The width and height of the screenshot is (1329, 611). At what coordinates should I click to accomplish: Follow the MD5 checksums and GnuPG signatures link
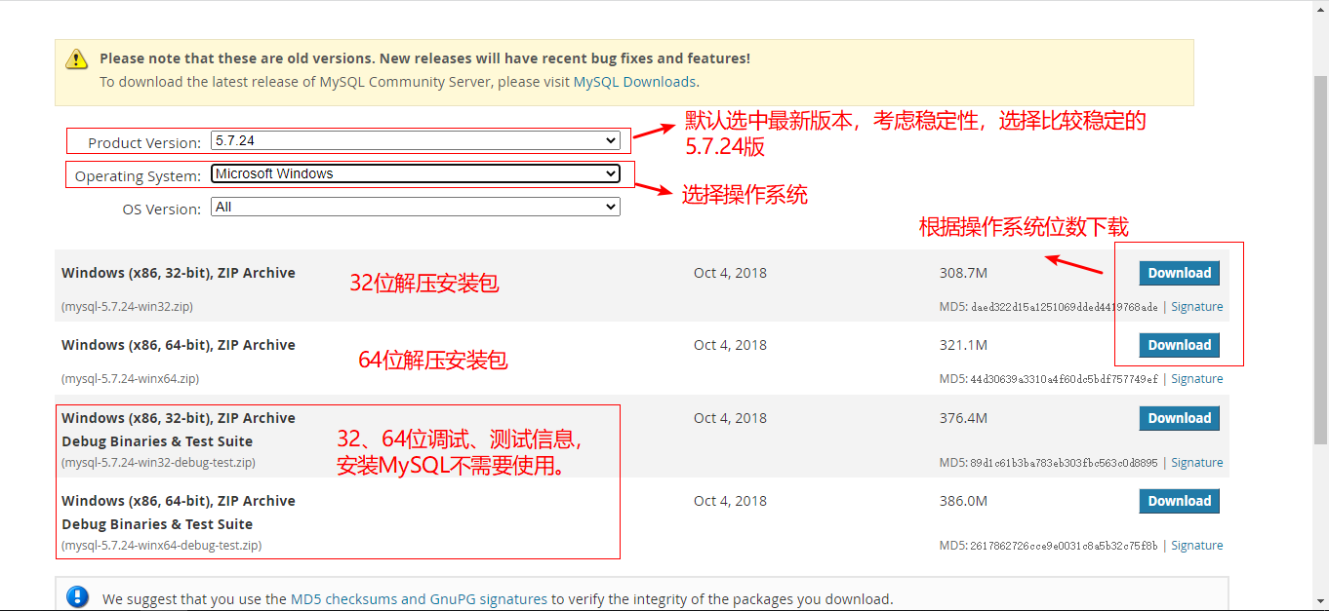419,599
